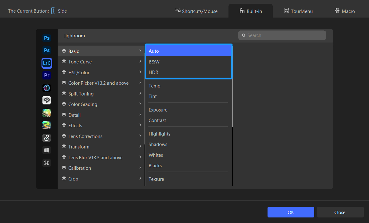This screenshot has width=369, height=223.
Task: Select the first Photoshop icon in the sidebar
Action: click(x=47, y=38)
